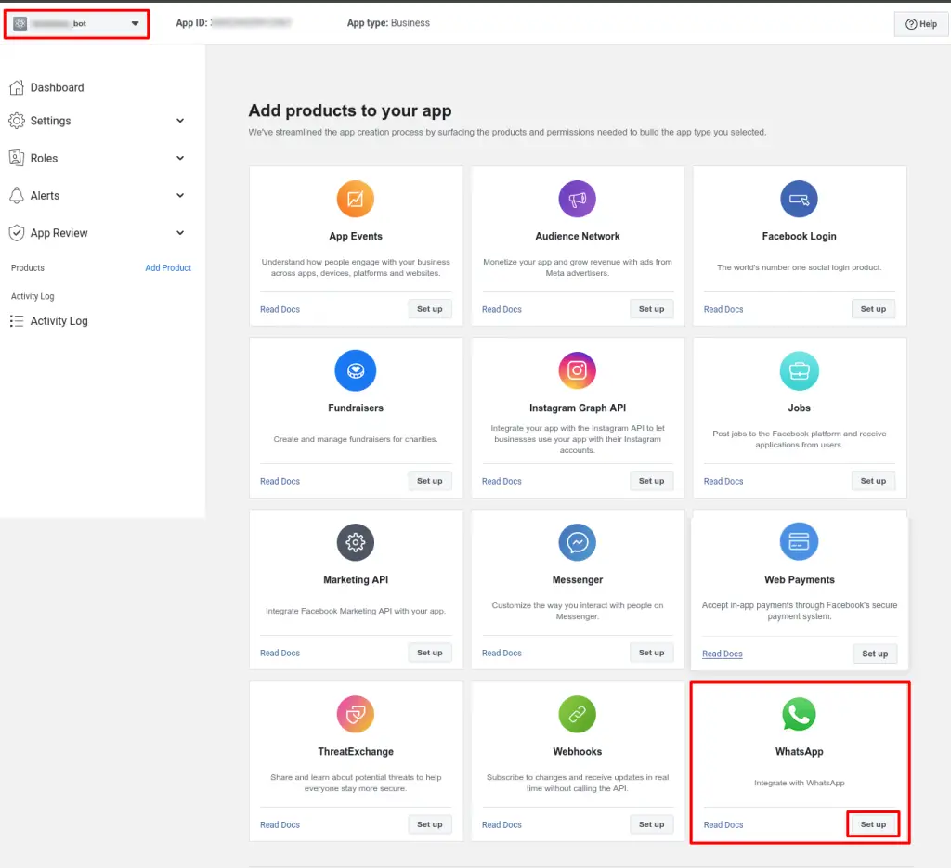Set up the Jobs product
Screen dimensions: 951x868
pyautogui.click(x=873, y=481)
